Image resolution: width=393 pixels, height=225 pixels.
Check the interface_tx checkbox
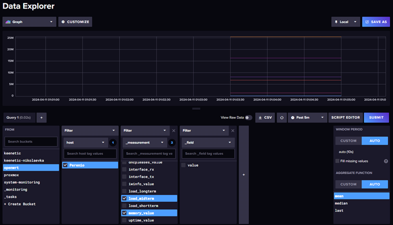point(124,176)
